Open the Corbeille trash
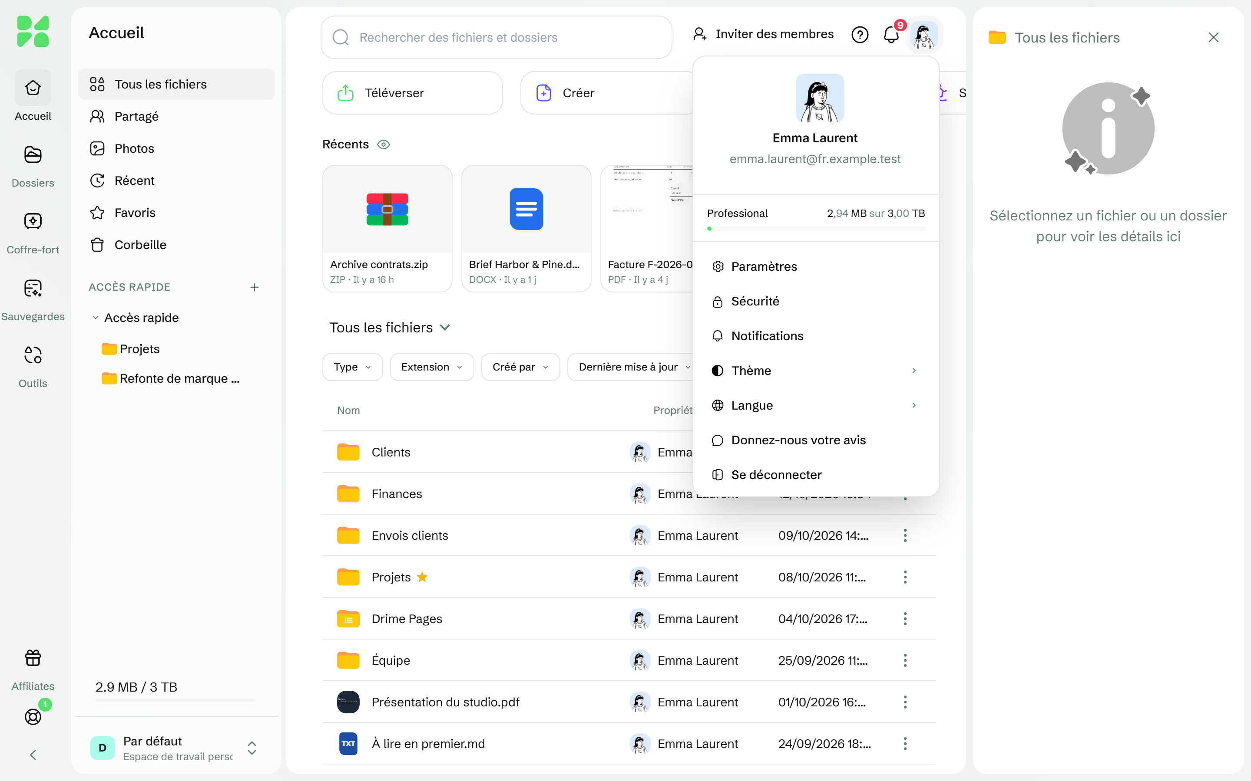Screen dimensions: 1251x781 [x=176, y=244]
